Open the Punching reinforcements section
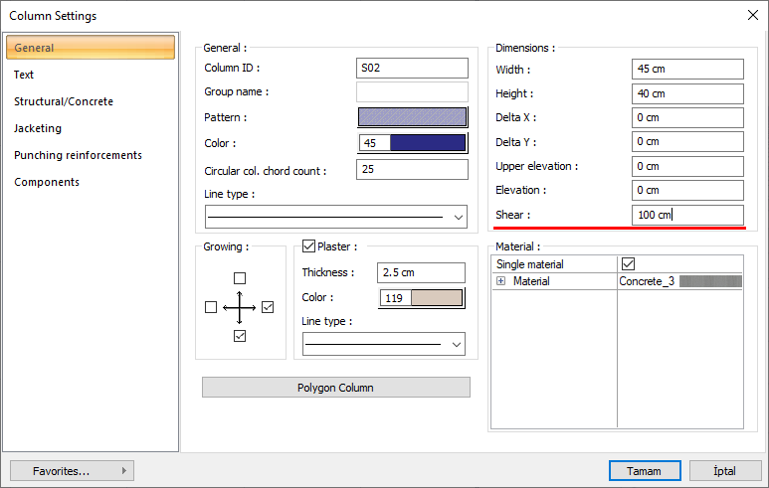This screenshot has height=488, width=769. [x=78, y=155]
